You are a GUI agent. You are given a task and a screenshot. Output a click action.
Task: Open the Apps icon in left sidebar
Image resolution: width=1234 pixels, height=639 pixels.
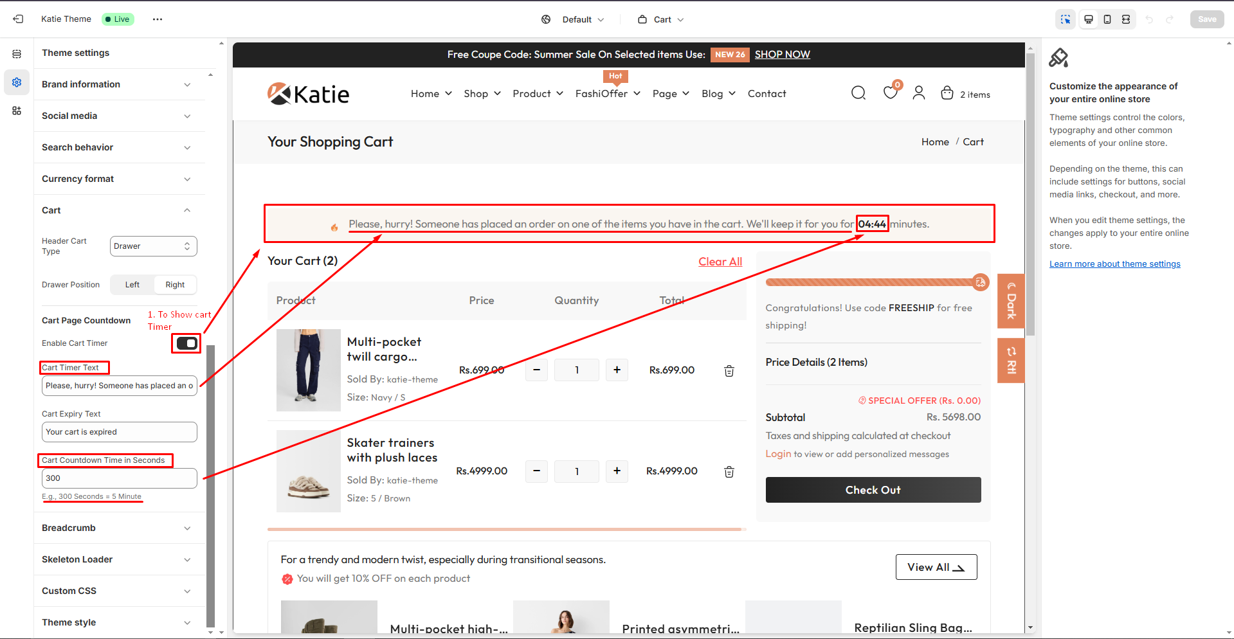pyautogui.click(x=17, y=111)
